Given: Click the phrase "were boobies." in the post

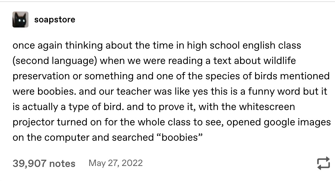Looking at the screenshot, I should click(44, 91).
